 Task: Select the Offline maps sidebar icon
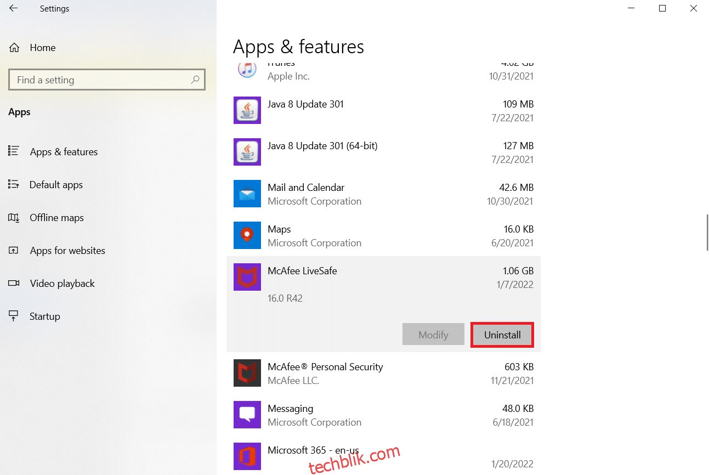(x=14, y=218)
